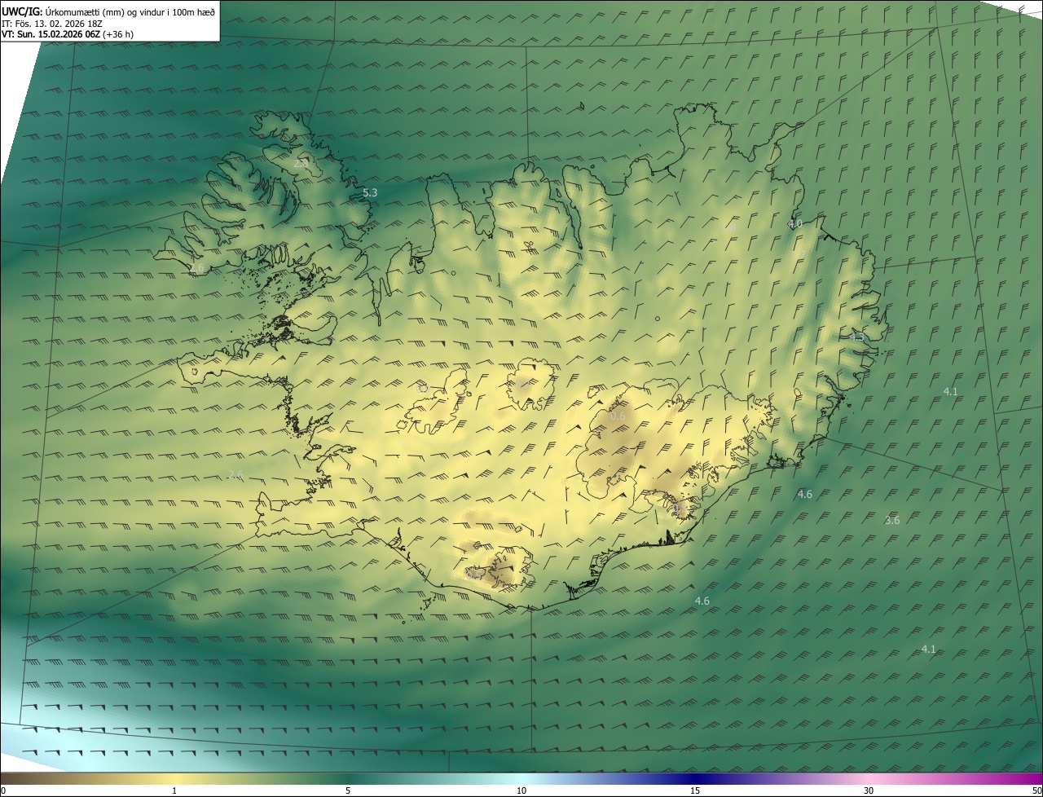1043x797 pixels.
Task: Click the initial time line "IT: Fös. 13. 02. 2026 18Z"
Action: point(51,24)
